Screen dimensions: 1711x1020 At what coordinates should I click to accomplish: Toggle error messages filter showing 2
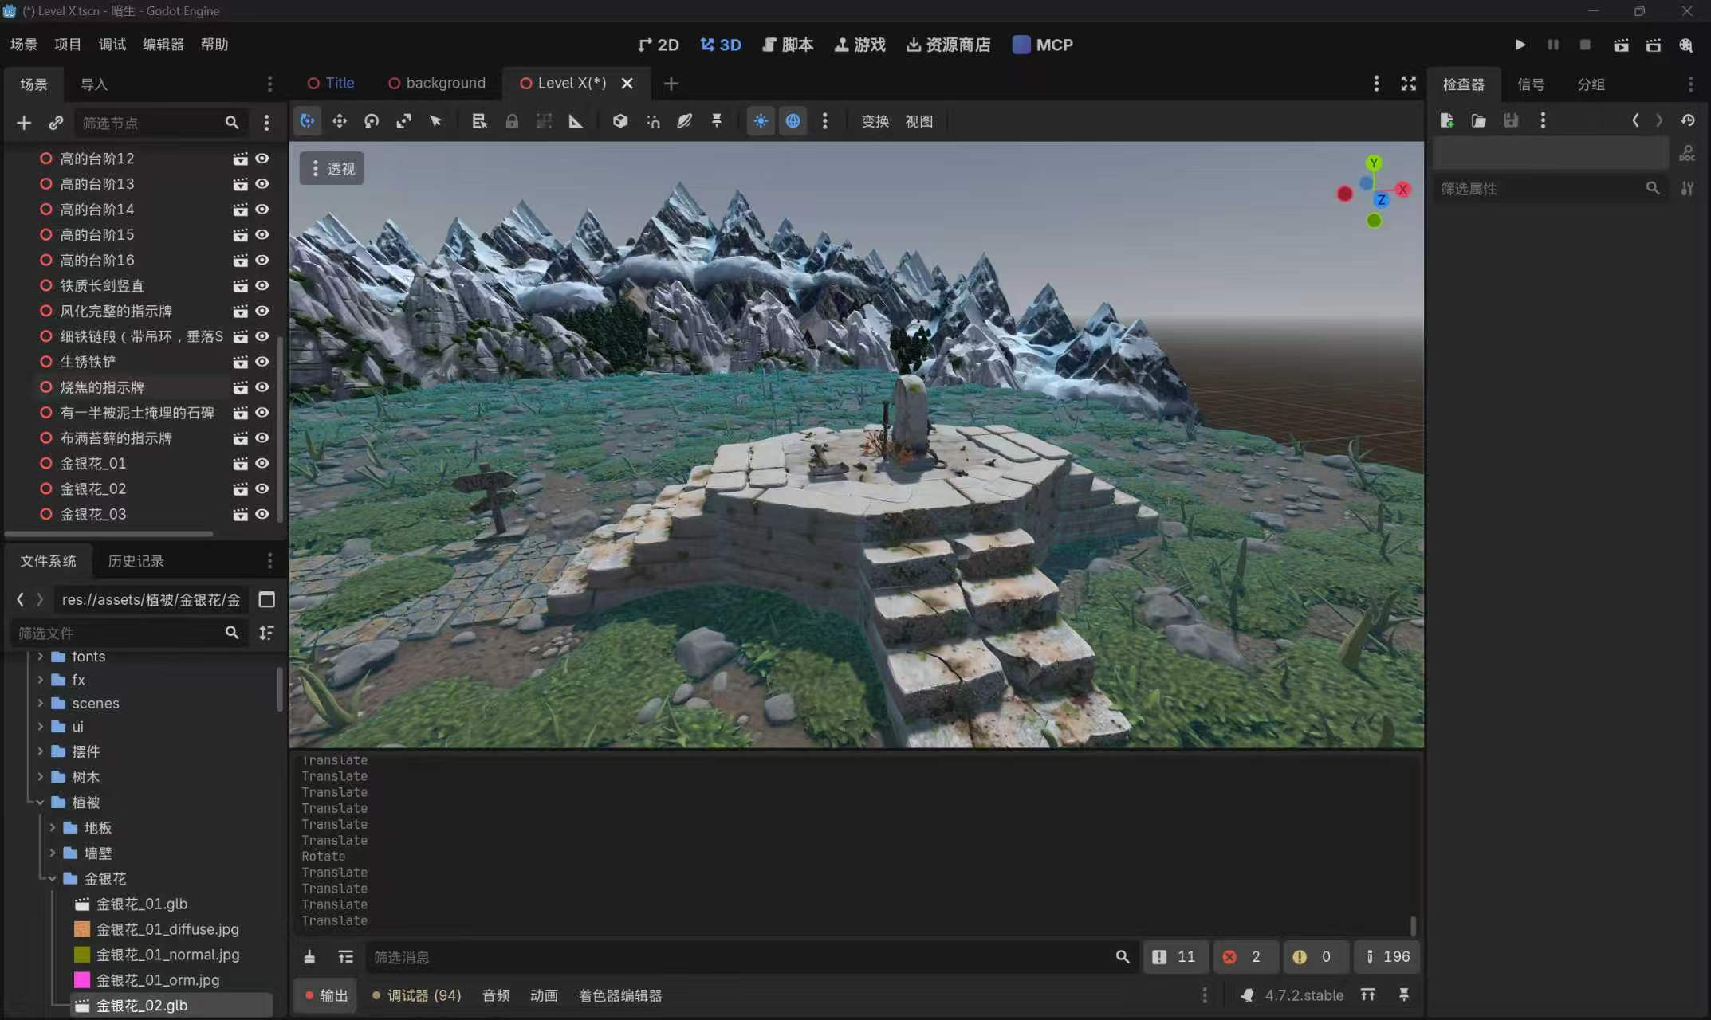point(1245,956)
